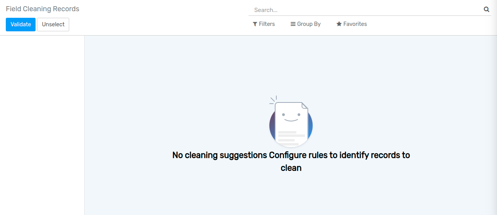
Task: Click the stacked bars Group By icon
Action: click(x=293, y=24)
